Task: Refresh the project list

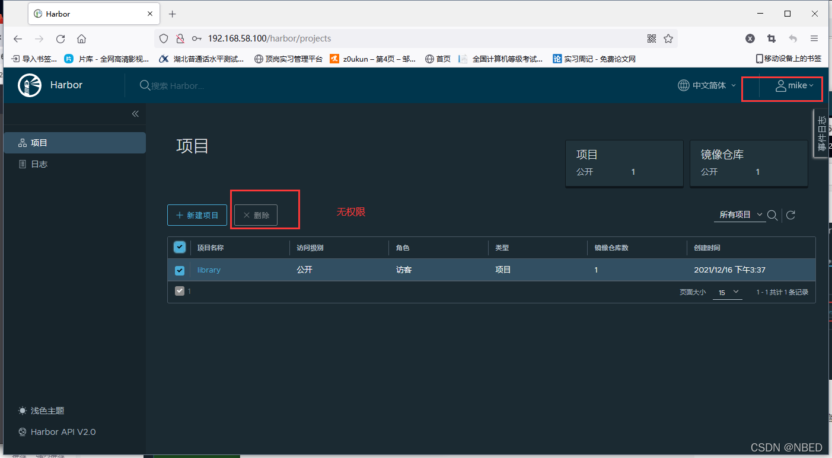Action: point(790,215)
